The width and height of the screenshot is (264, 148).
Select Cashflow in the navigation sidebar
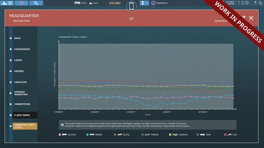(x=20, y=82)
